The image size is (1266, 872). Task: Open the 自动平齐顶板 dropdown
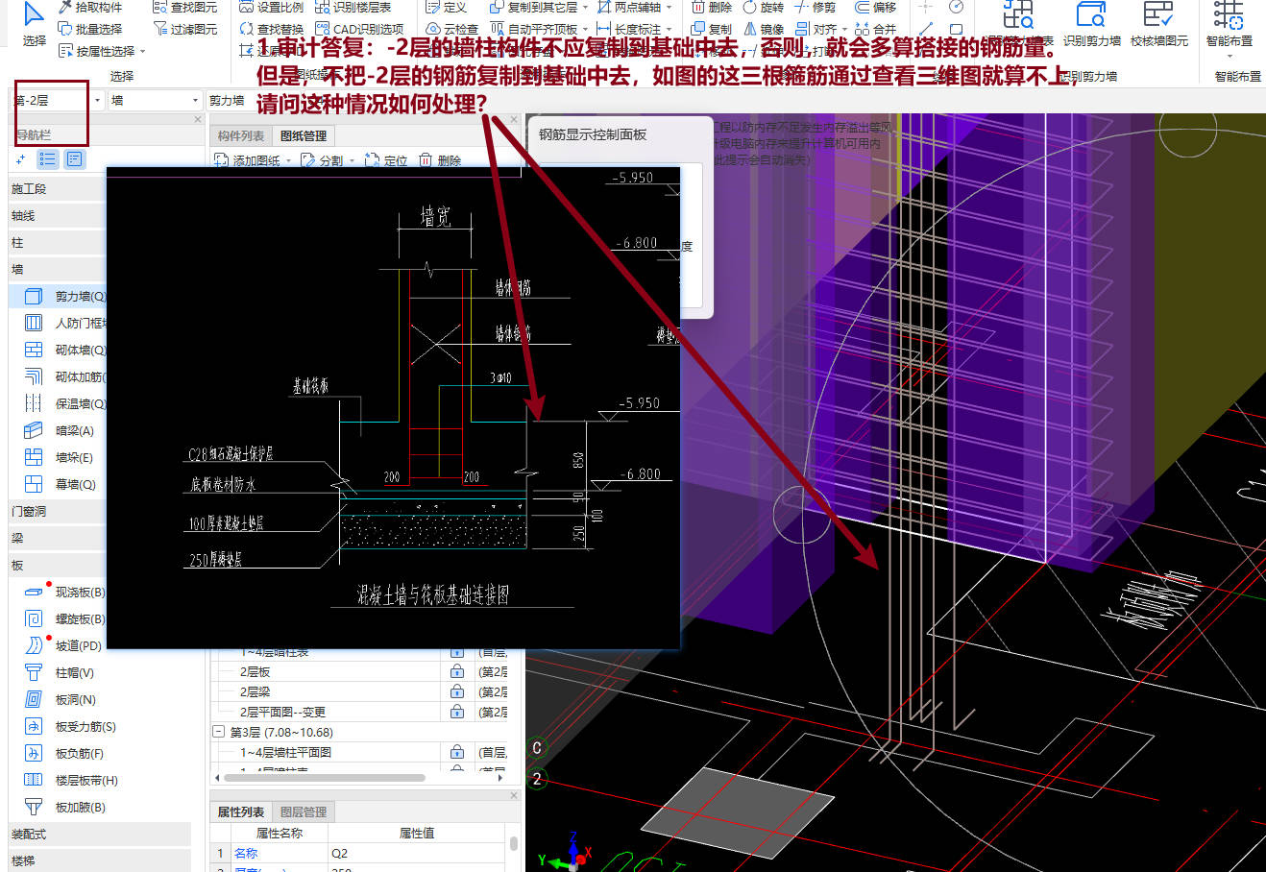click(585, 29)
